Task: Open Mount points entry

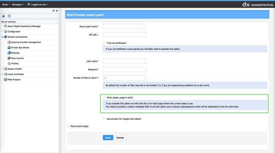Action: [17, 58]
